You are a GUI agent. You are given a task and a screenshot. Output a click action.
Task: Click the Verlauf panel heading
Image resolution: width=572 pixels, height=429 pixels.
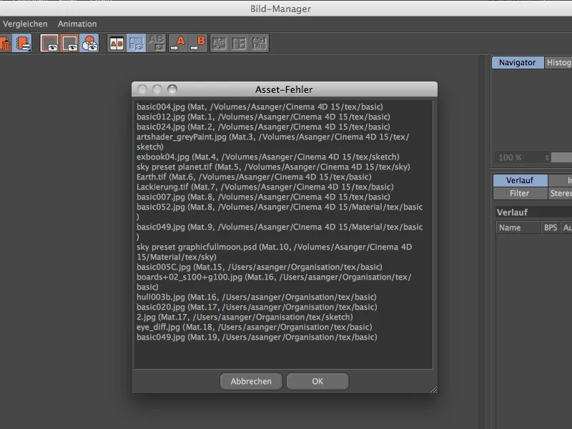(512, 212)
